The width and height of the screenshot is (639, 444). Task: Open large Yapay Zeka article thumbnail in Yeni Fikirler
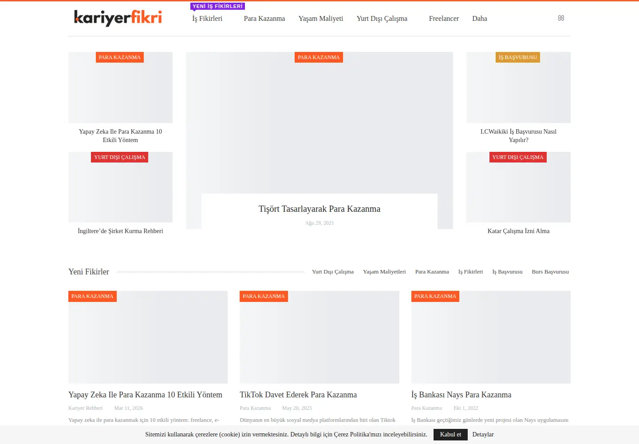pyautogui.click(x=148, y=337)
